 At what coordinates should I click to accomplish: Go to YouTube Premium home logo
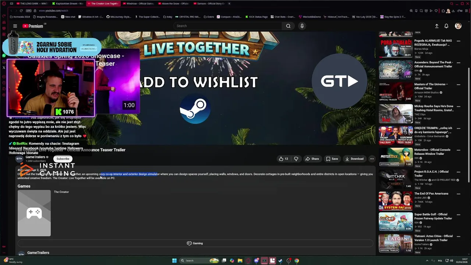point(33,26)
